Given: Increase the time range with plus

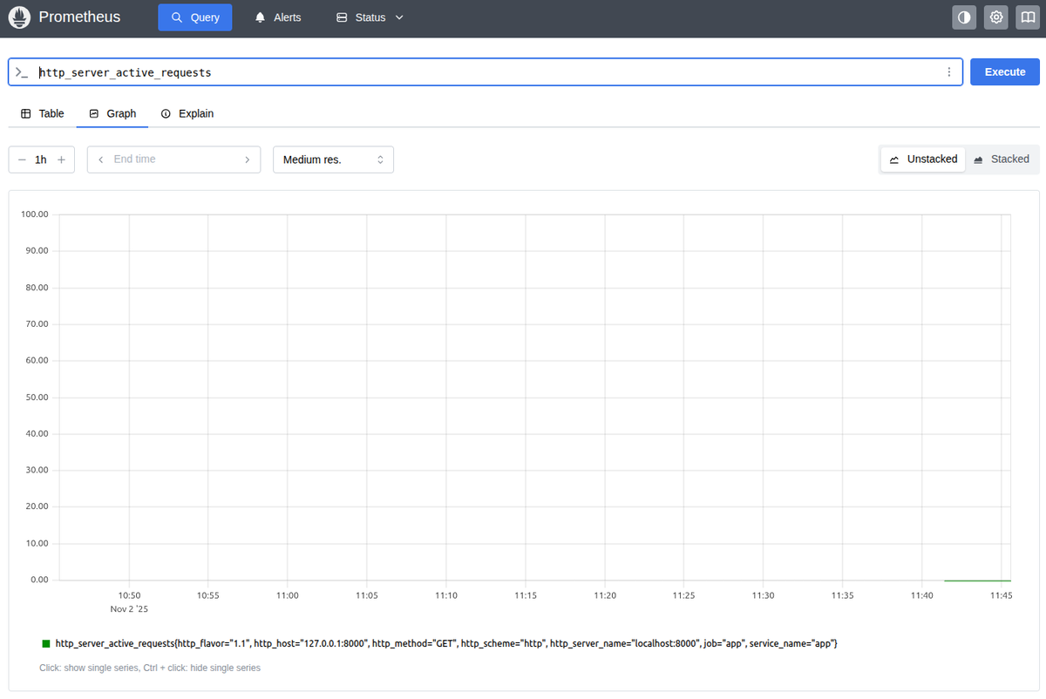Looking at the screenshot, I should 61,159.
